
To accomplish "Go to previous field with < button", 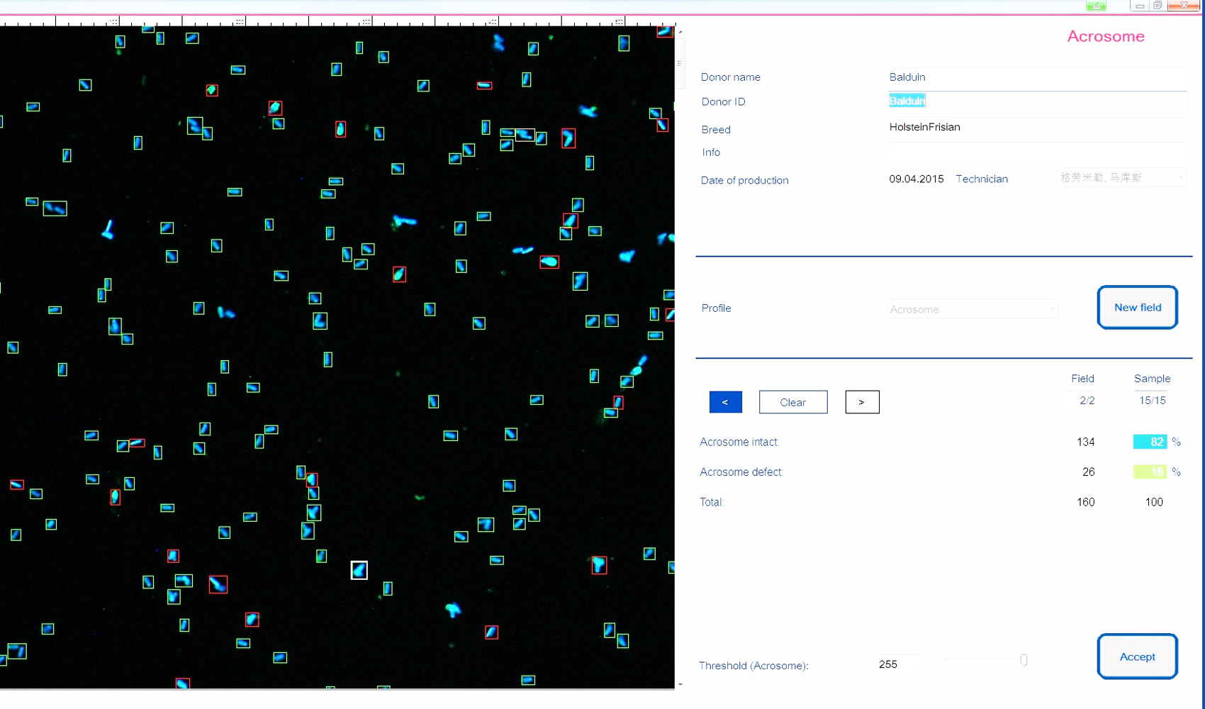I will click(x=725, y=402).
